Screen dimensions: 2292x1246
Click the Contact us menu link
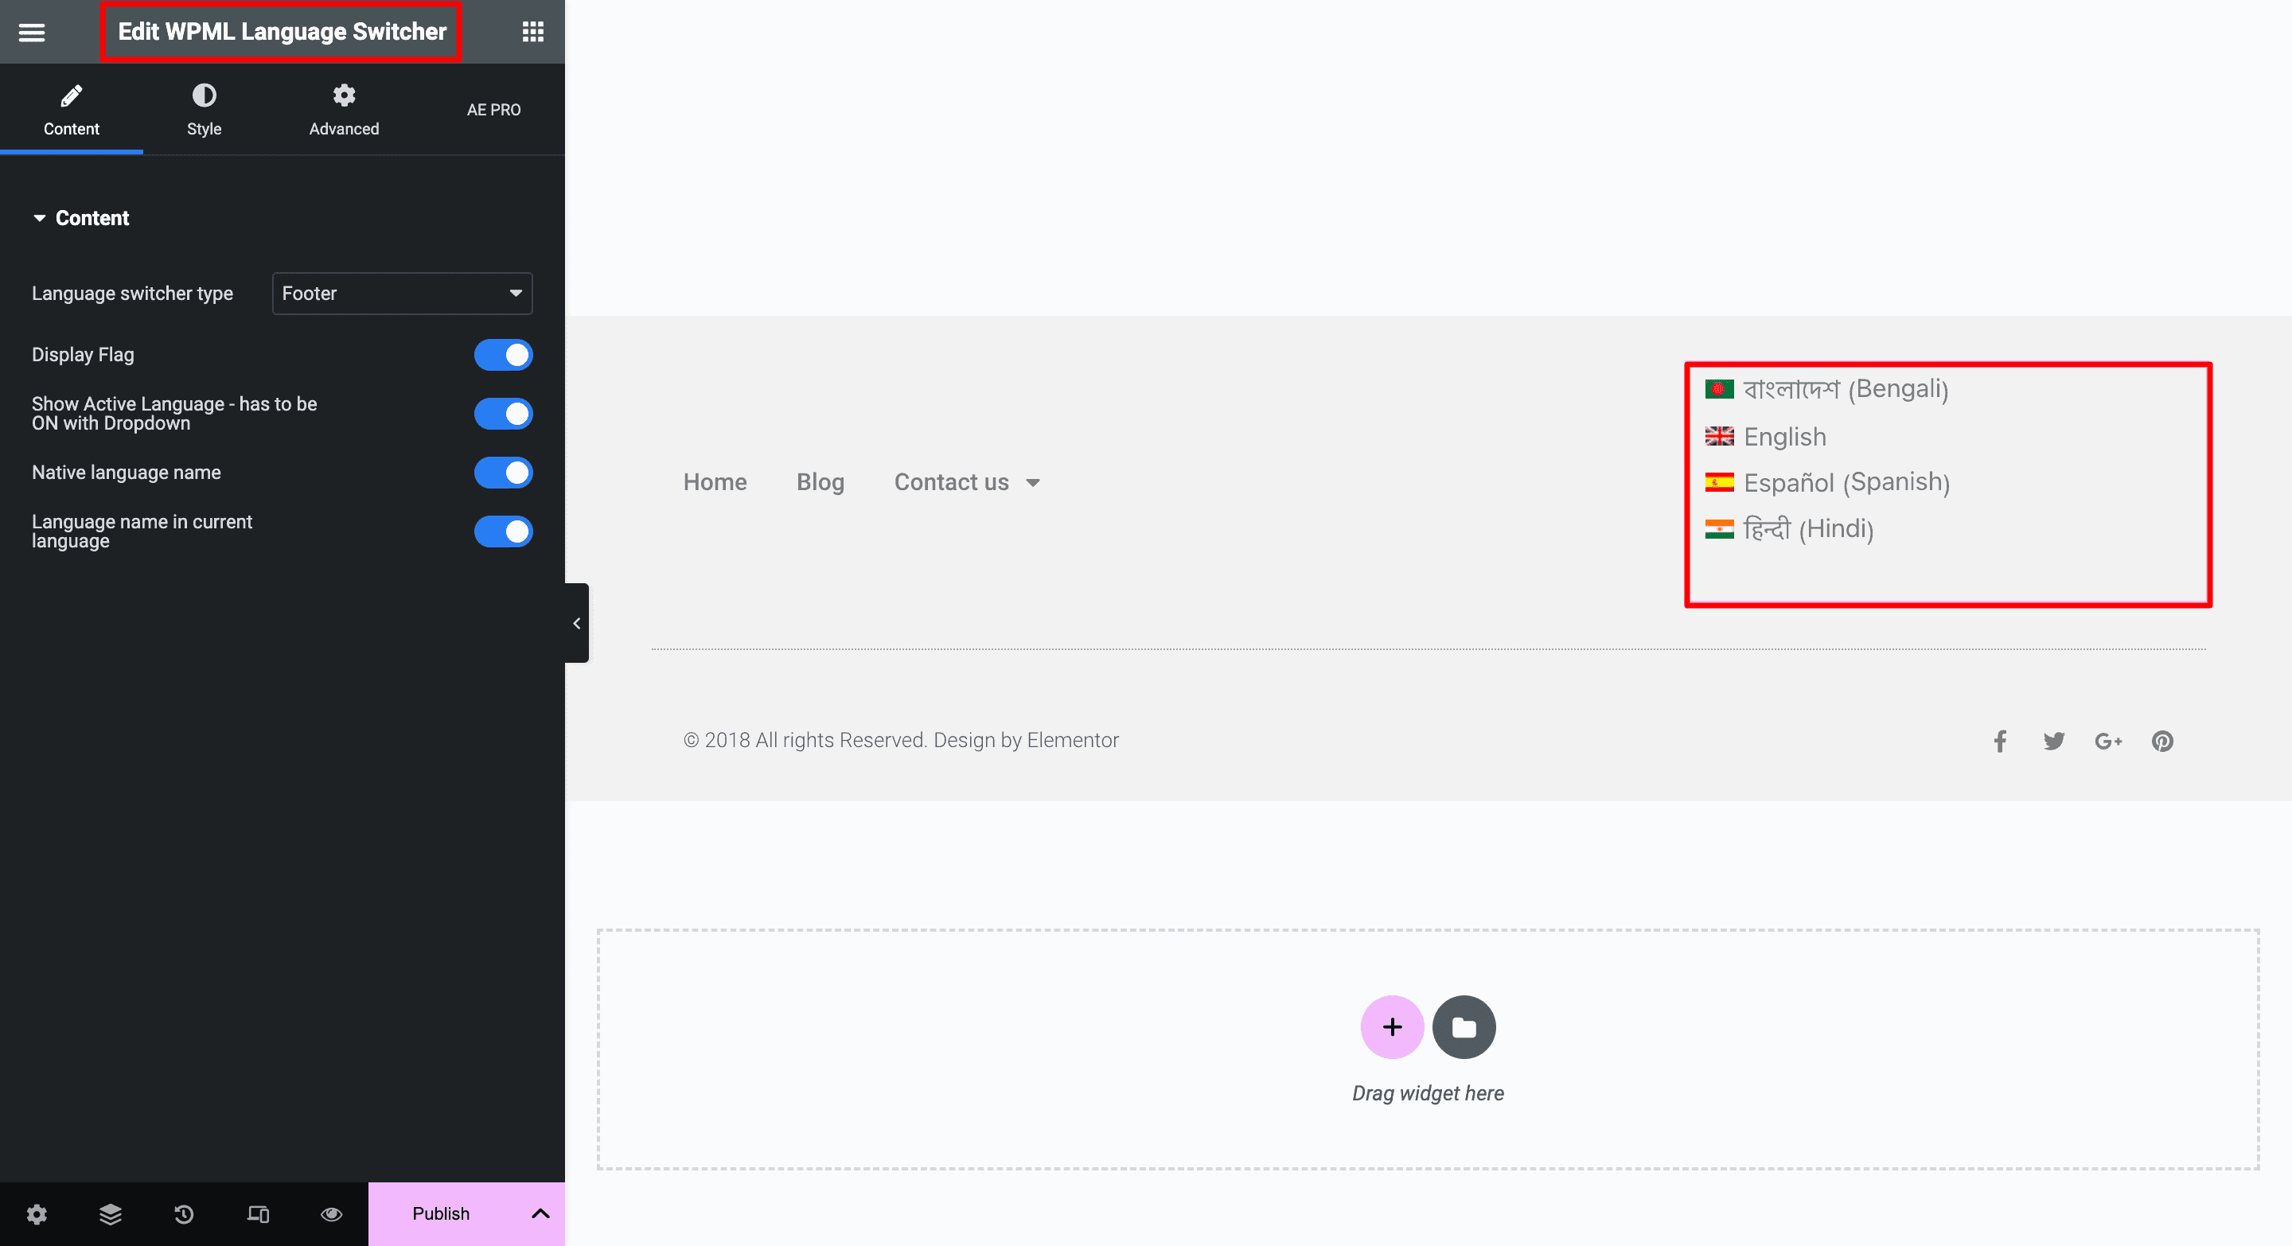[x=951, y=482]
